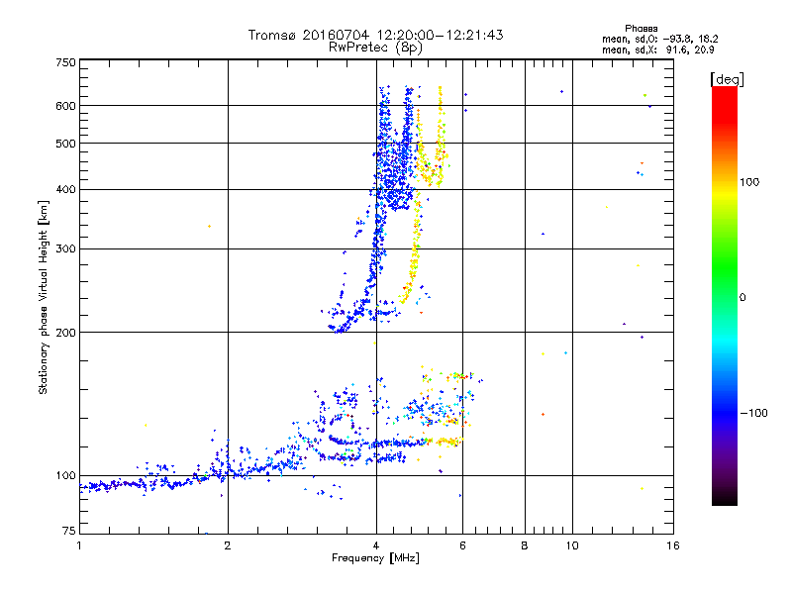Click the 'RwPretec (8p)' subtitle
Screen dimensions: 792x594
coord(375,48)
